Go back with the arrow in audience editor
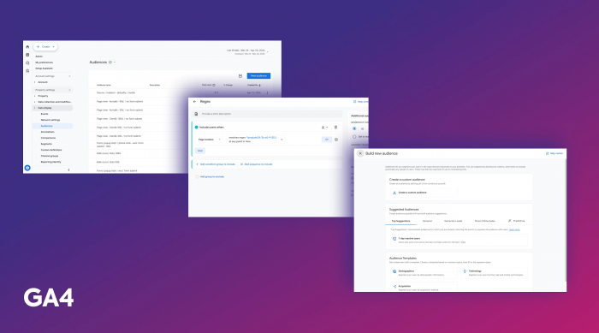Screen dimensions: 599x333 (195, 102)
